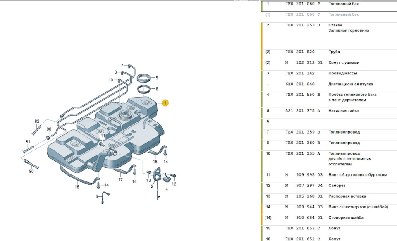Click callout 15 under the tank strap
The width and height of the screenshot is (397, 241).
point(155,162)
